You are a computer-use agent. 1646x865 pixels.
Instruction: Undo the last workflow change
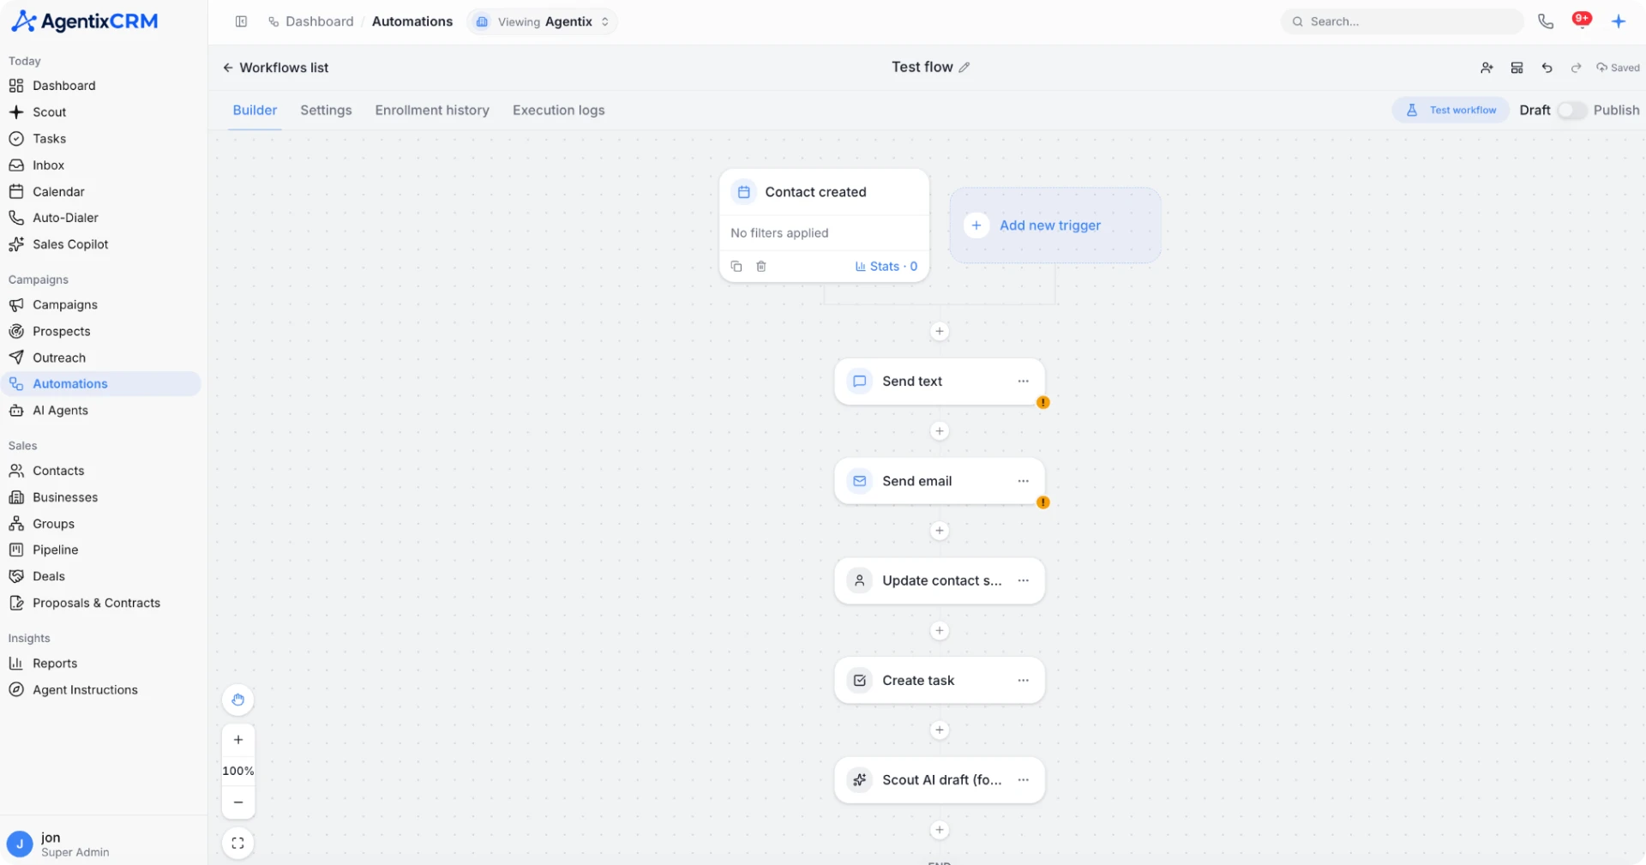[1547, 68]
